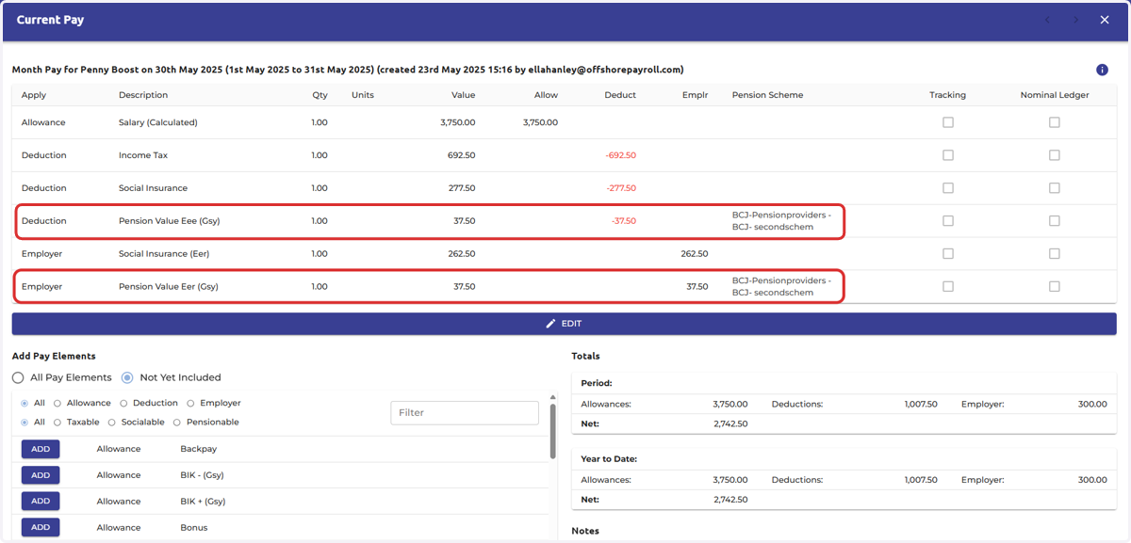Image resolution: width=1131 pixels, height=543 pixels.
Task: Tick Nominal Ledger checkbox for Income Tax
Action: pyautogui.click(x=1054, y=155)
